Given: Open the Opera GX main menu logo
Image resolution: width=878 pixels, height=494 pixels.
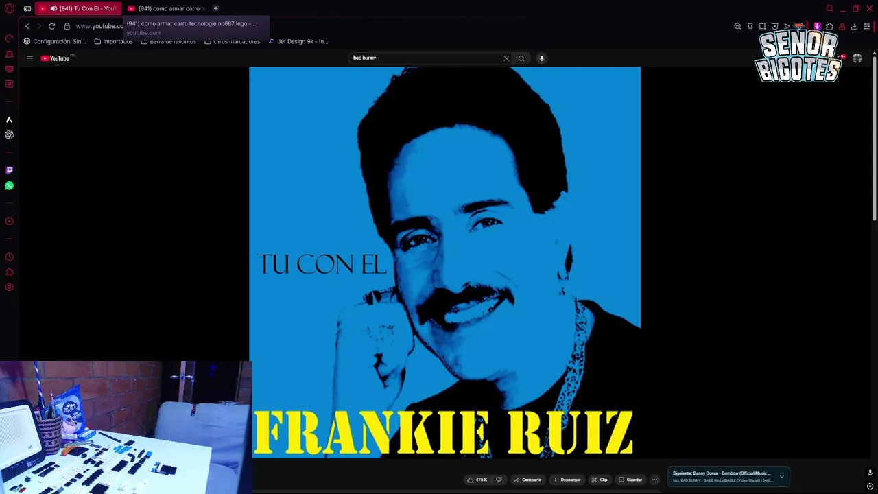Looking at the screenshot, I should point(10,8).
